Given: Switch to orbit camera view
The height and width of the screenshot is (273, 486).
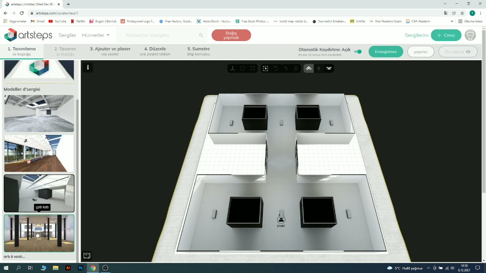Looking at the screenshot, I should (309, 68).
